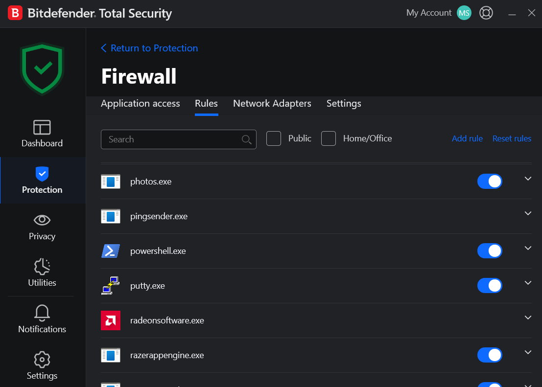Click the Reset rules link
This screenshot has height=387, width=542.
(x=512, y=138)
